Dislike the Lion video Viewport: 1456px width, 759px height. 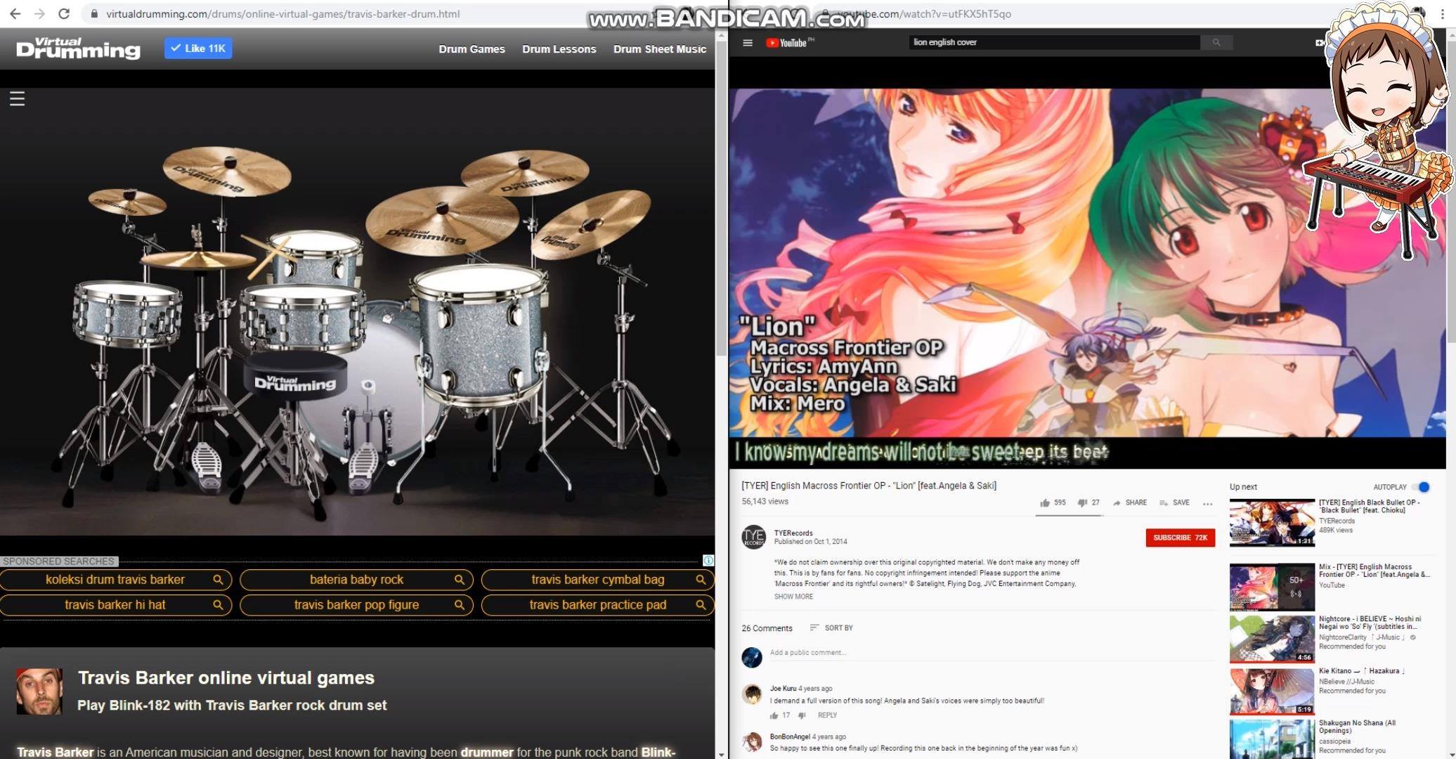coord(1088,503)
